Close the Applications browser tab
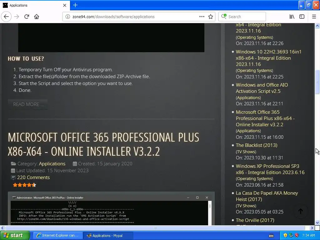 (65, 5)
